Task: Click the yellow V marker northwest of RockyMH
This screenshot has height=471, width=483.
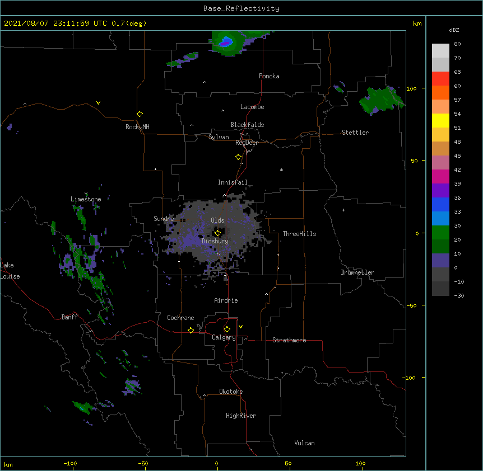Action: point(98,103)
